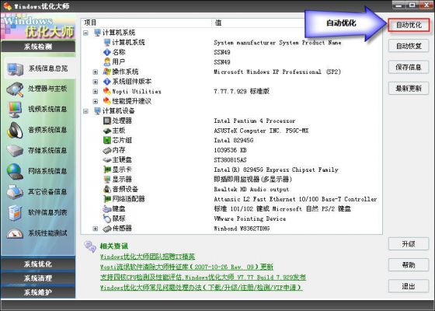Click the 项目 column header
The height and width of the screenshot is (311, 435).
pos(146,23)
